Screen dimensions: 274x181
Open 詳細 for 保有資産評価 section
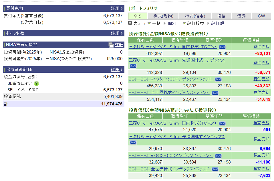point(117,70)
